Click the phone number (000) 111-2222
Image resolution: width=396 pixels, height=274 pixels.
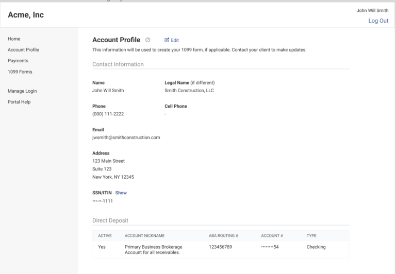108,114
